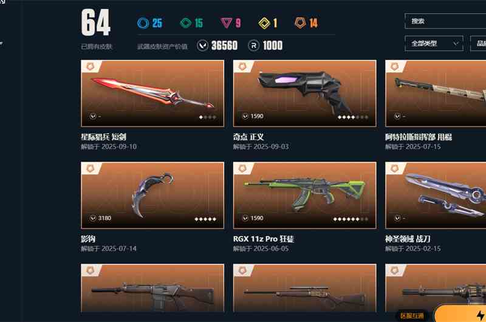The height and width of the screenshot is (322, 486).
Task: Click the blue circle rarity icon showing 25
Action: (x=143, y=23)
